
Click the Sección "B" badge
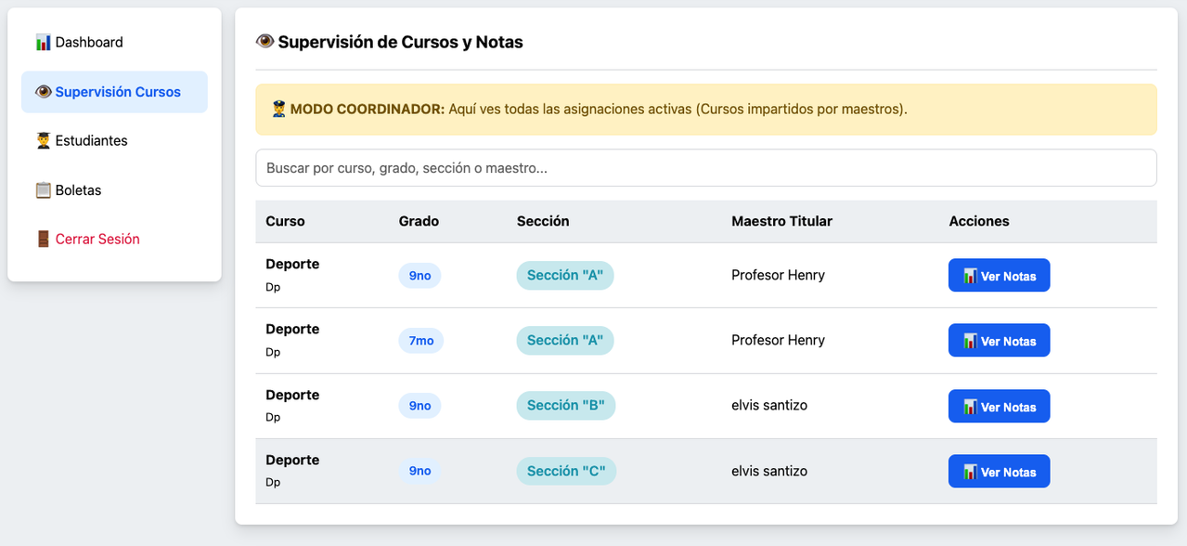coord(566,406)
